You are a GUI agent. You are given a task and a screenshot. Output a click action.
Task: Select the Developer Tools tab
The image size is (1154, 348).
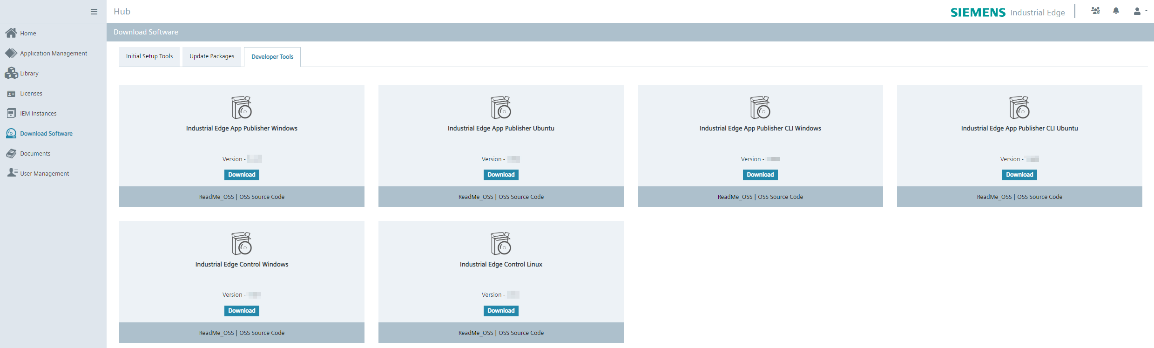[x=272, y=57]
